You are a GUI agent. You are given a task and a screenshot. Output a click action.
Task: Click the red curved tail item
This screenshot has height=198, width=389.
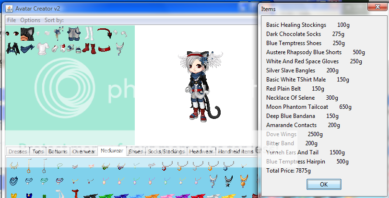point(105,35)
